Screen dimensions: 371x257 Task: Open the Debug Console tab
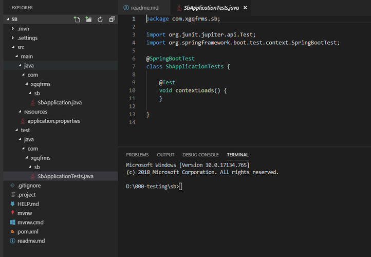tap(200, 155)
